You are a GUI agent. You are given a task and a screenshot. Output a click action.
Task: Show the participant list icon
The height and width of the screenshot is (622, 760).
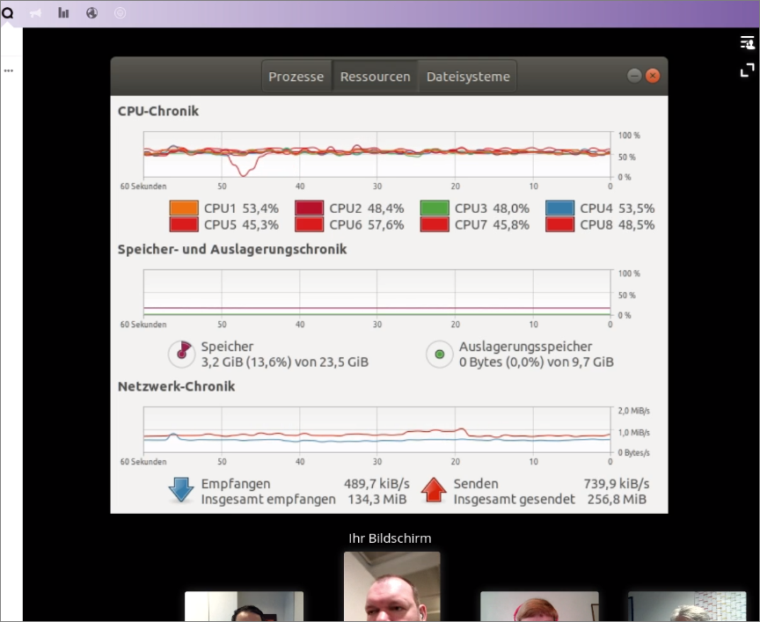point(747,42)
